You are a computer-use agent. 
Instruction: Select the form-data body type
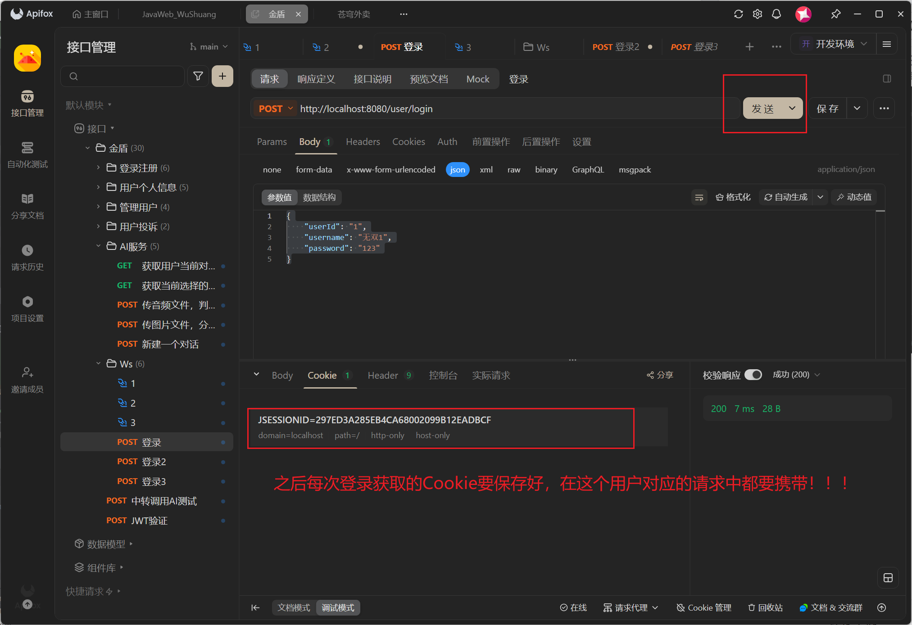[x=313, y=170]
